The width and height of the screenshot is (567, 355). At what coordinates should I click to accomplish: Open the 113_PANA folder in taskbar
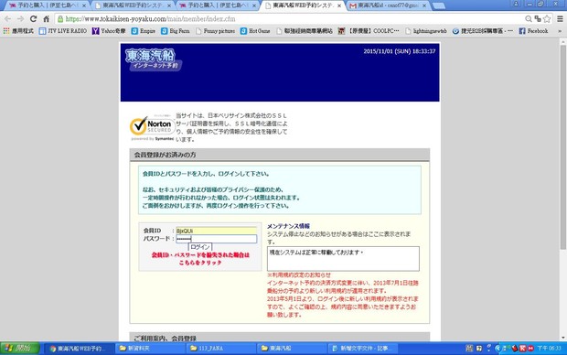point(220,349)
